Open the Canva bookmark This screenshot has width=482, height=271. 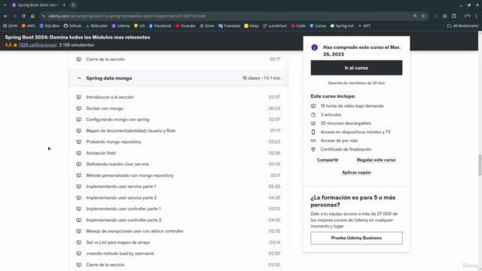[318, 26]
